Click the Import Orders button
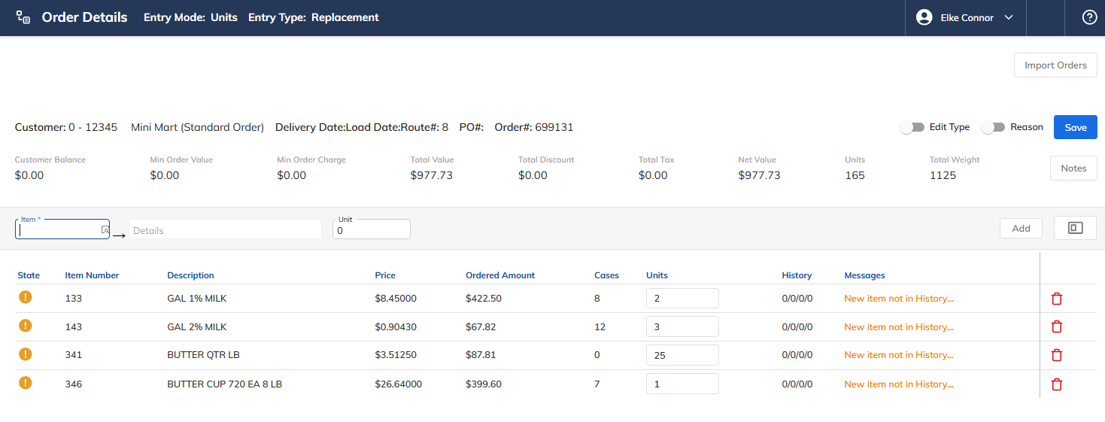 coord(1055,65)
